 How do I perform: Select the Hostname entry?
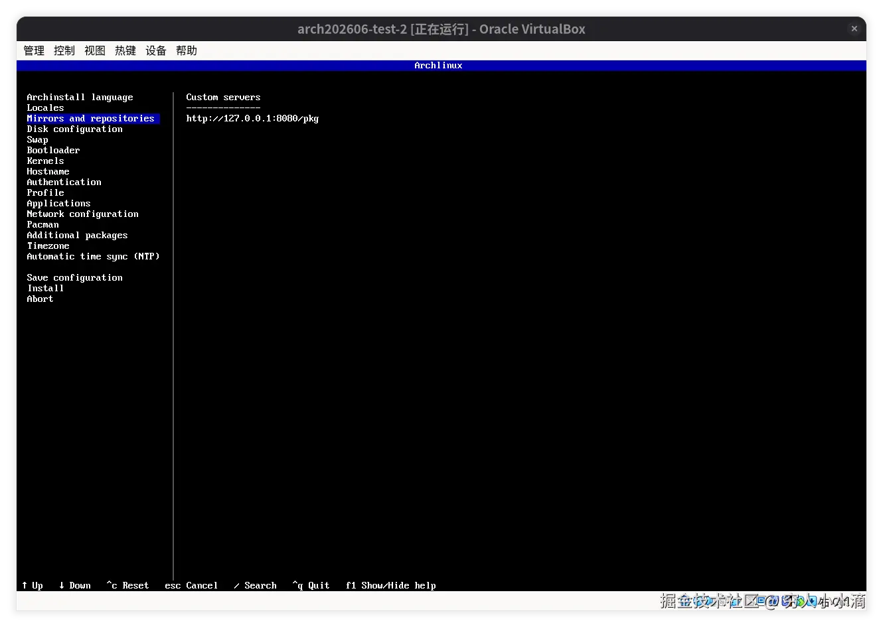click(48, 172)
